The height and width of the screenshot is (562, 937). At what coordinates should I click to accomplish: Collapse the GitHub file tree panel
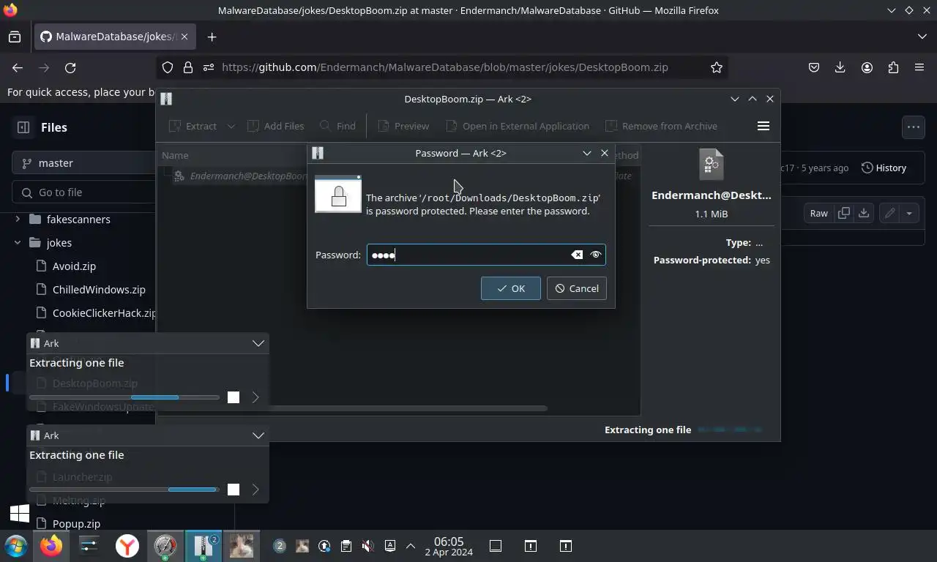click(23, 127)
